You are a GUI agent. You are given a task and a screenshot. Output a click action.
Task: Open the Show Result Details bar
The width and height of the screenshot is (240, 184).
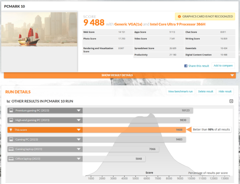click(x=120, y=75)
